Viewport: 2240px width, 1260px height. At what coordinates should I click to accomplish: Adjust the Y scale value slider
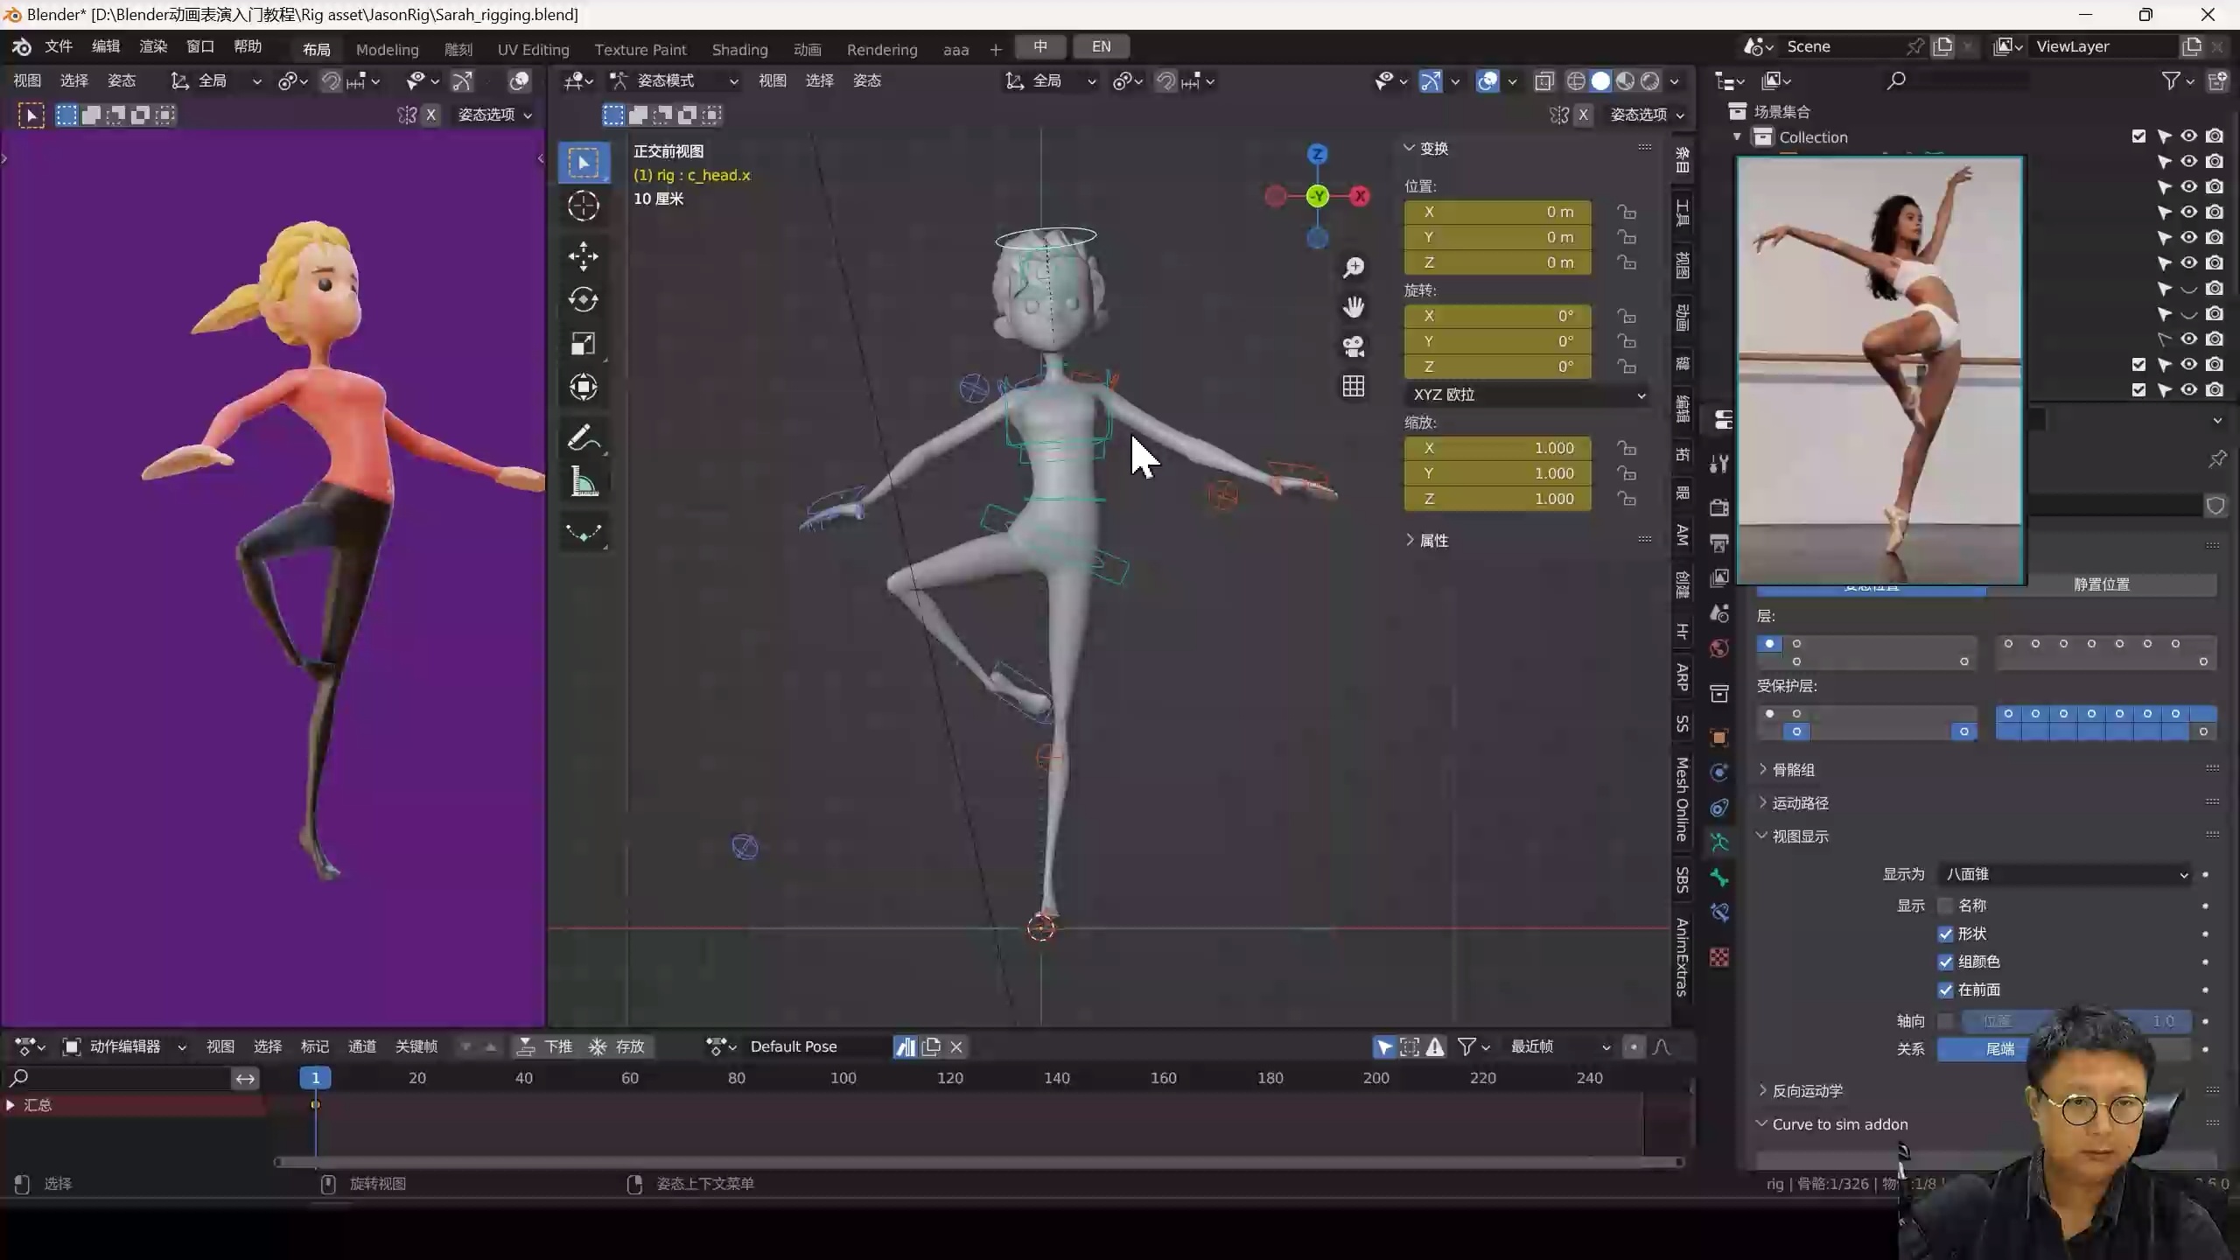1497,473
